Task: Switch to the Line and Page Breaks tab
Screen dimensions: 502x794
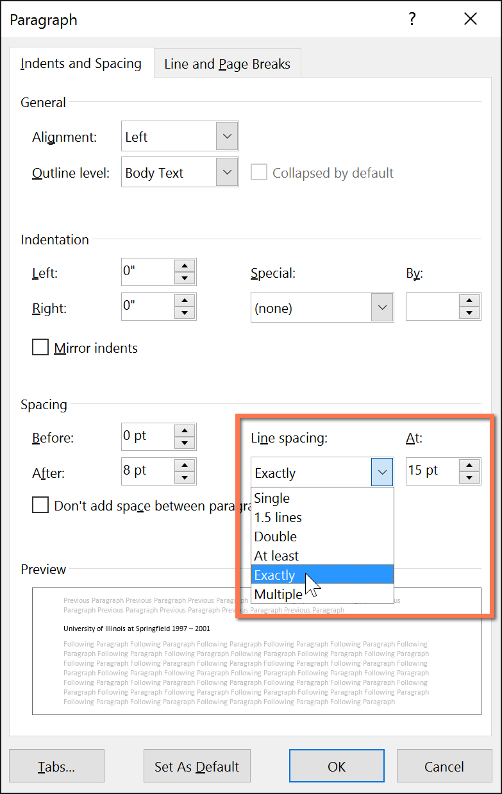Action: (227, 63)
